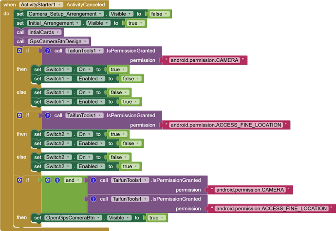336x231 pixels.
Task: Click the mutator gear on the 'and' block
Action: (48, 180)
